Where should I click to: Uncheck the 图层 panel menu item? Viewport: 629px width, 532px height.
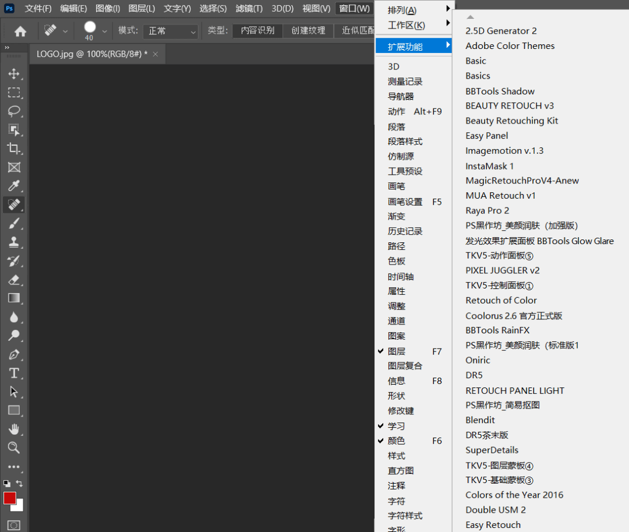coord(397,351)
